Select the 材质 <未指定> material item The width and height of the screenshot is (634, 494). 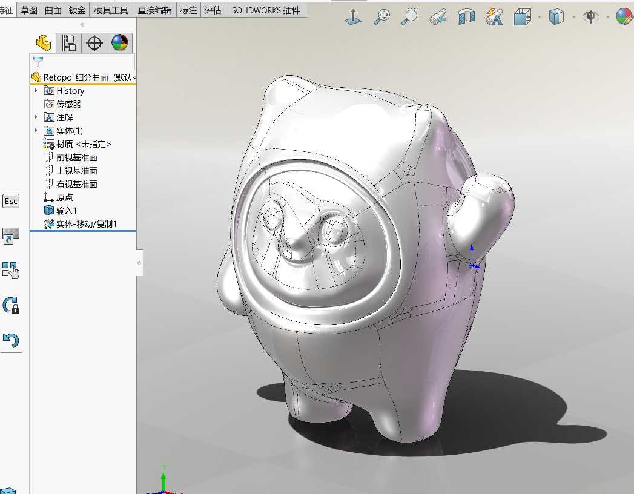pyautogui.click(x=77, y=144)
